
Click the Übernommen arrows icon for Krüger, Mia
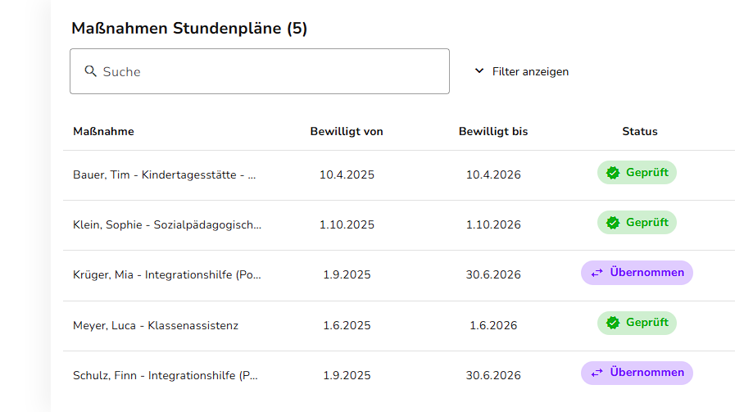(597, 273)
